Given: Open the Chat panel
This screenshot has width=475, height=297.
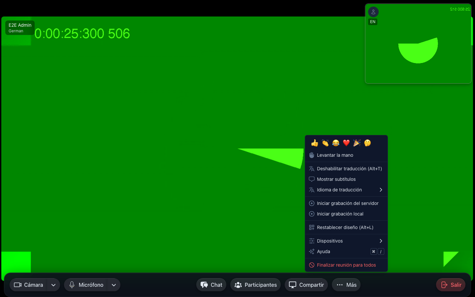Looking at the screenshot, I should click(x=211, y=285).
